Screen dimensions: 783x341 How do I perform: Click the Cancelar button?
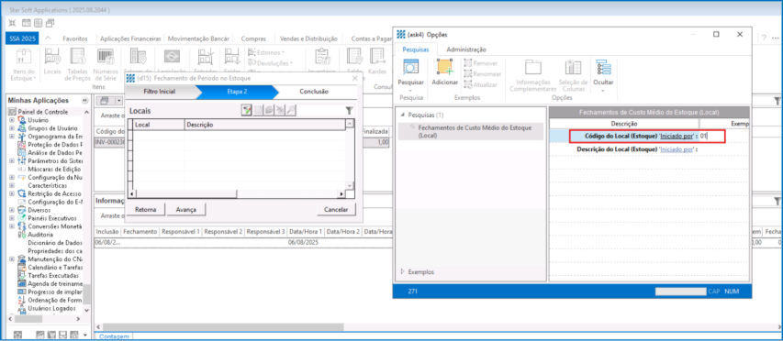pyautogui.click(x=336, y=210)
